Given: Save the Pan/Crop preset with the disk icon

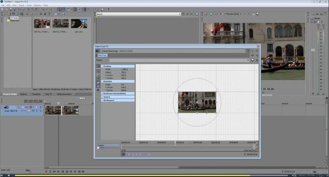Looking at the screenshot, I should pos(252,60).
